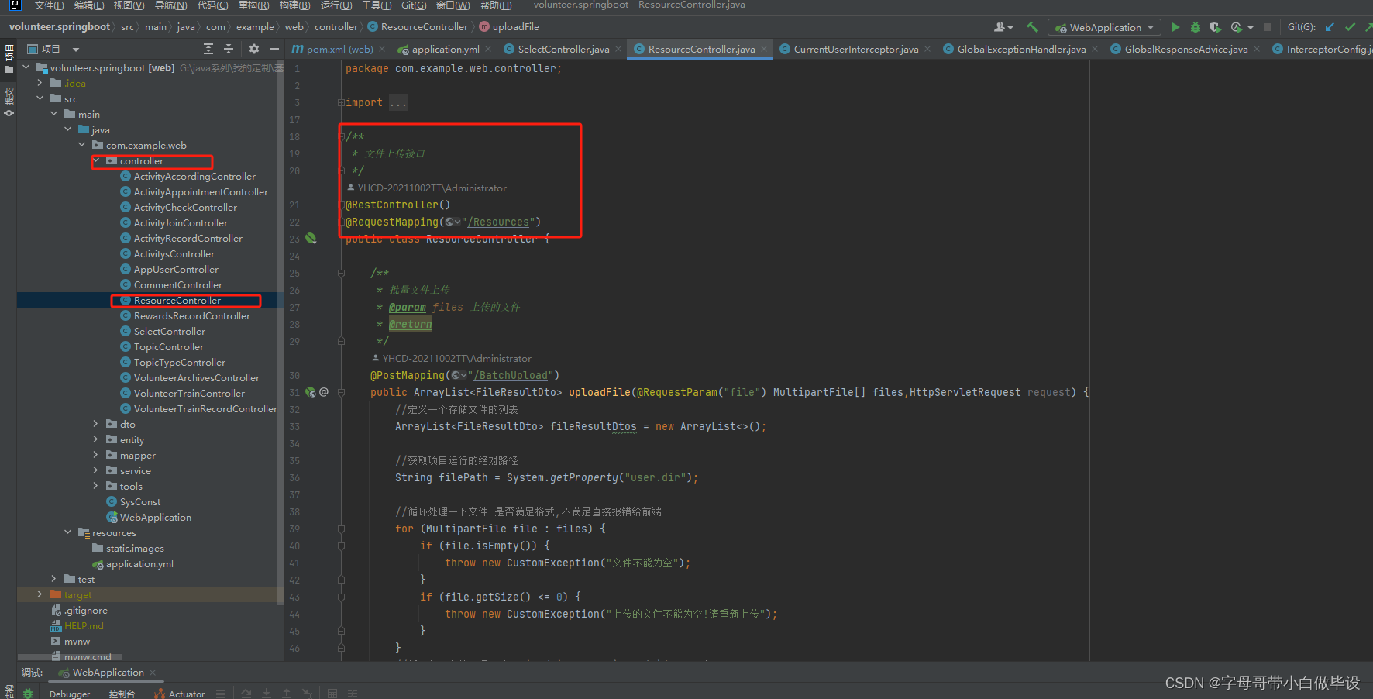Select TopicController in project tree
Screen dimensions: 1373x699
coord(169,346)
